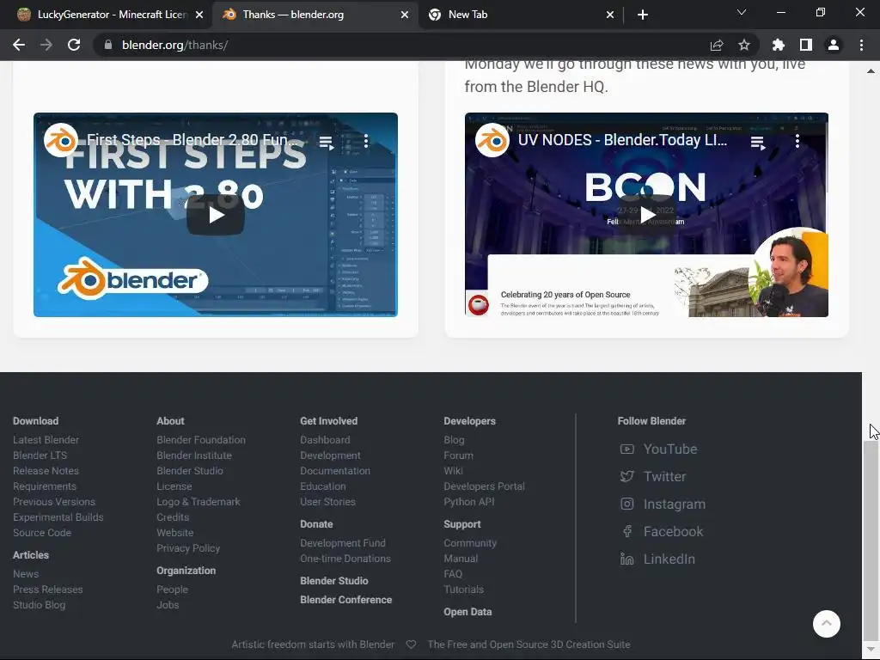The image size is (880, 660).
Task: Open playlist icon on First Steps video
Action: tap(327, 143)
